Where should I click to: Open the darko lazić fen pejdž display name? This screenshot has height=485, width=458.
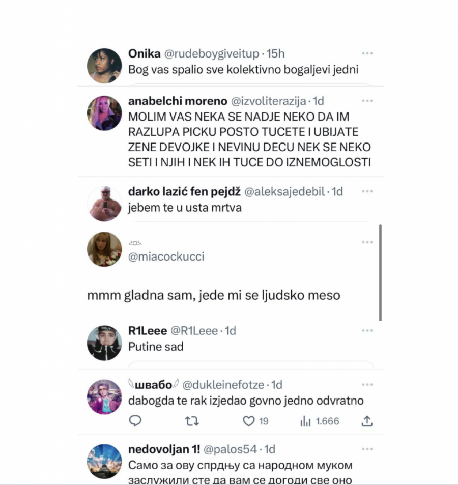pyautogui.click(x=184, y=192)
